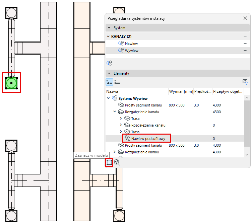Viewport: 251px width, 223px height.
Task: Click the Wymiar [mm] column header
Action: click(181, 91)
